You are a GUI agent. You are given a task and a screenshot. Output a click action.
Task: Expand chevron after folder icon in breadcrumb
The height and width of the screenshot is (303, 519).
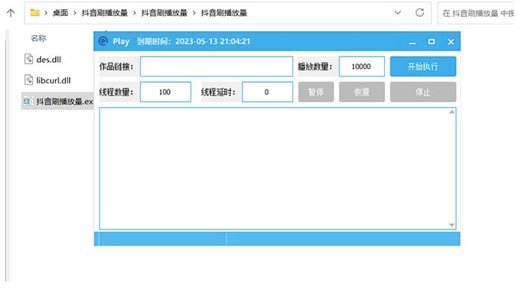coord(46,13)
